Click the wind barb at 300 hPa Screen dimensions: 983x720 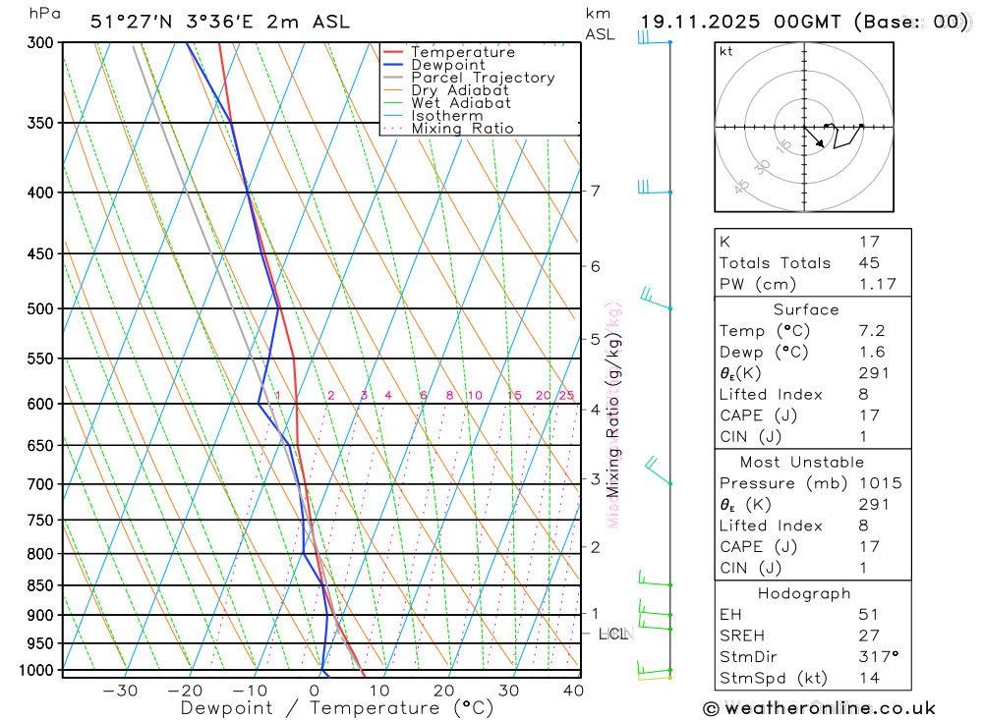(x=655, y=37)
